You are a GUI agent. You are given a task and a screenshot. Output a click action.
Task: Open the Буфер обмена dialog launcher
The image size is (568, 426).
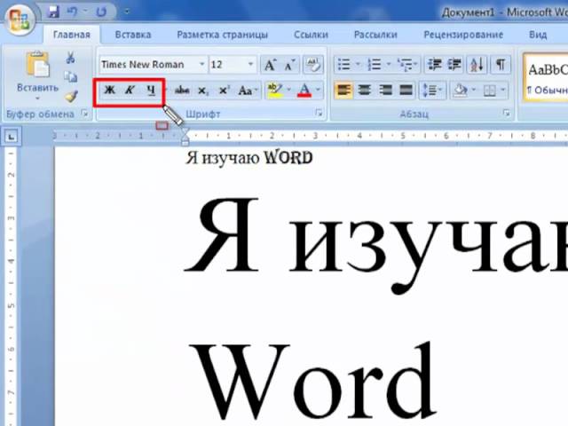(85, 114)
